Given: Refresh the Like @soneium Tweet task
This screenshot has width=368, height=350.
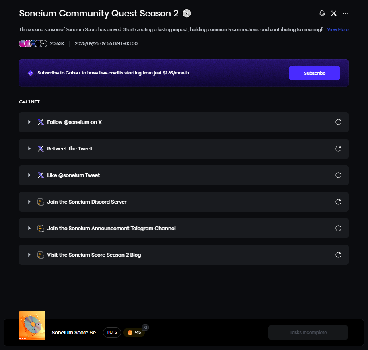Looking at the screenshot, I should point(338,175).
